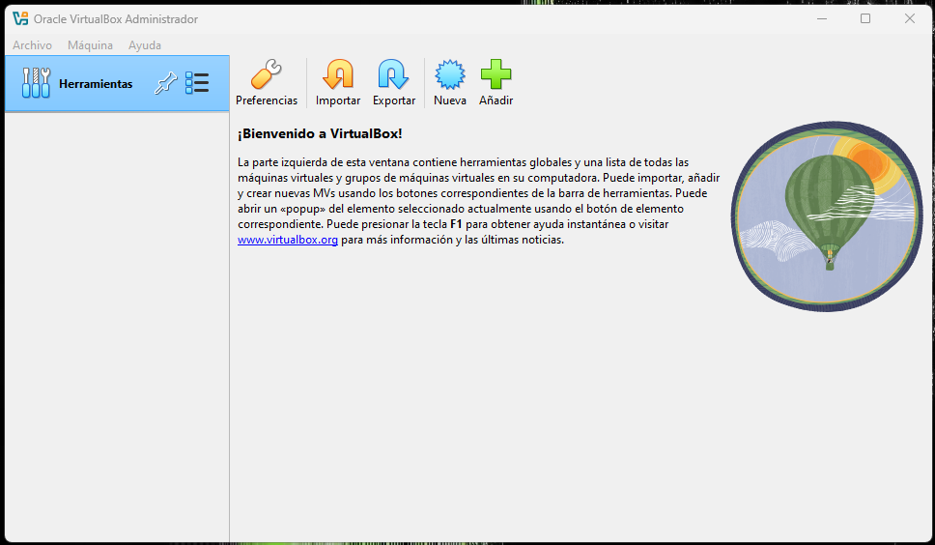The image size is (935, 545).
Task: Click the Herramientas wrench and screwdriver icon
Action: click(x=36, y=84)
